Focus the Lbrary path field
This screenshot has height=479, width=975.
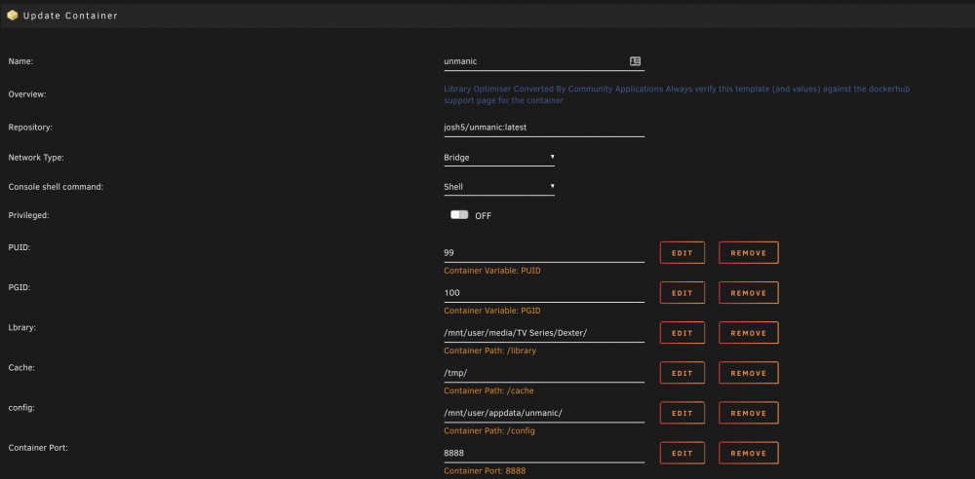click(x=544, y=333)
